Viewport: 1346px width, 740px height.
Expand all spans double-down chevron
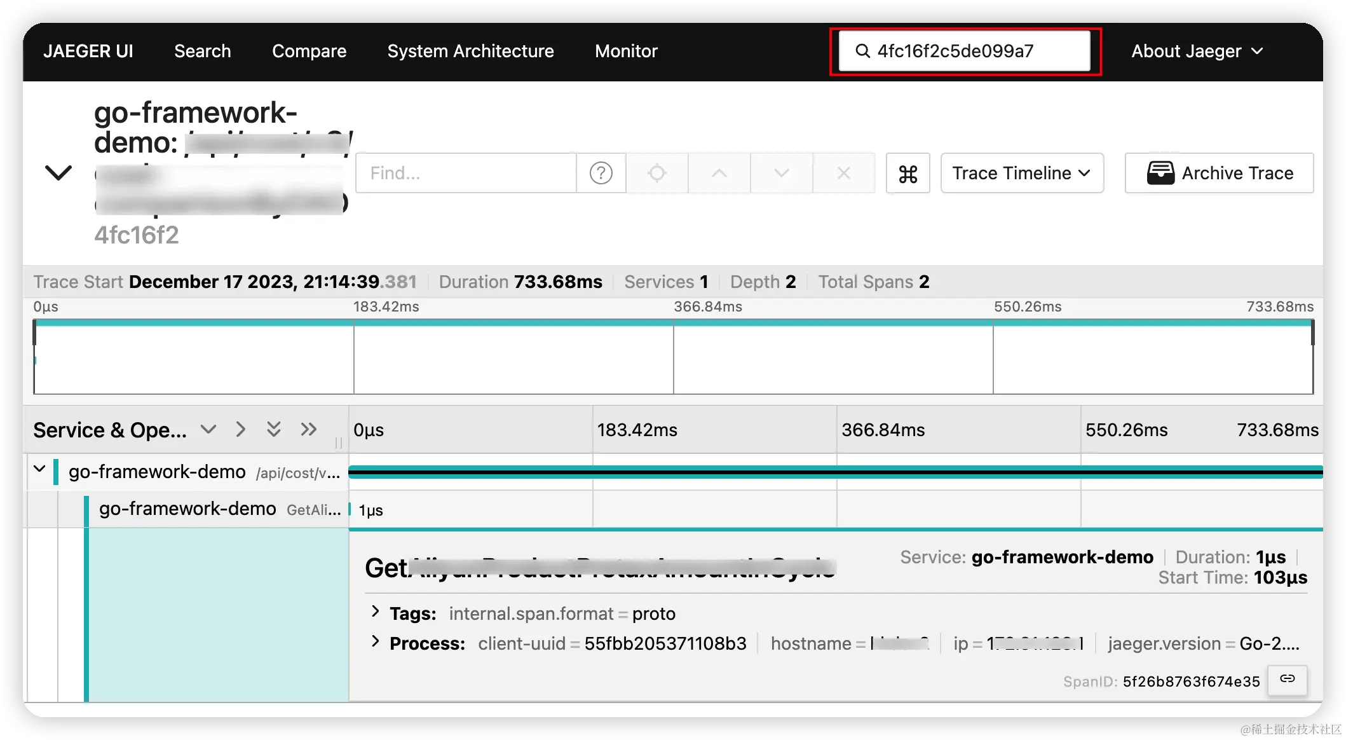point(274,430)
